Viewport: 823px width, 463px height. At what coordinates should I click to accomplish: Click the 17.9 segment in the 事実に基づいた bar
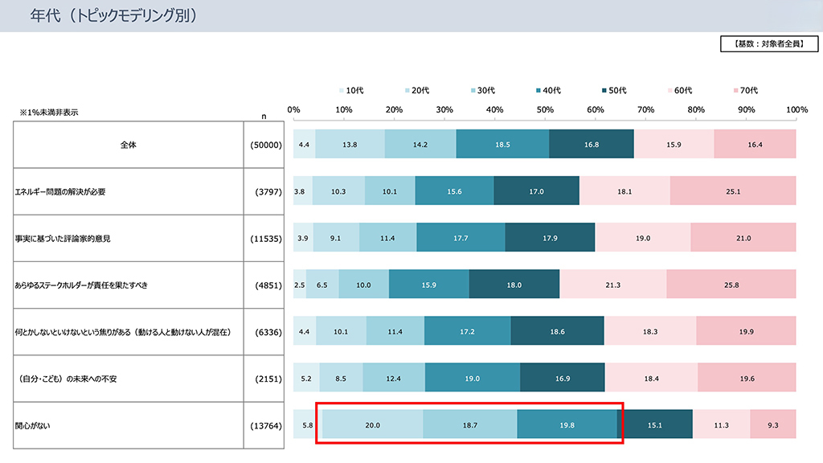coord(550,239)
